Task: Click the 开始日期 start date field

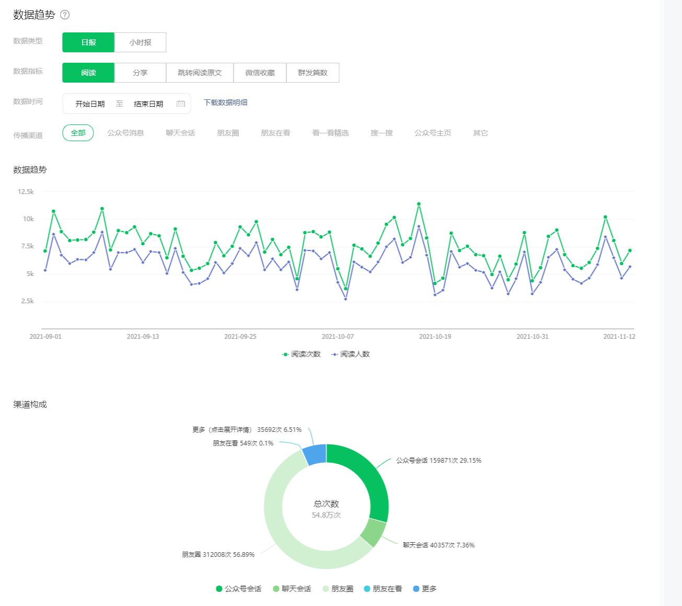Action: pyautogui.click(x=90, y=104)
